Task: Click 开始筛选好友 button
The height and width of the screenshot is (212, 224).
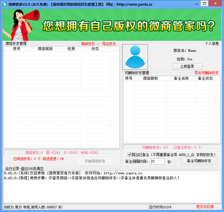Action: click(95, 161)
